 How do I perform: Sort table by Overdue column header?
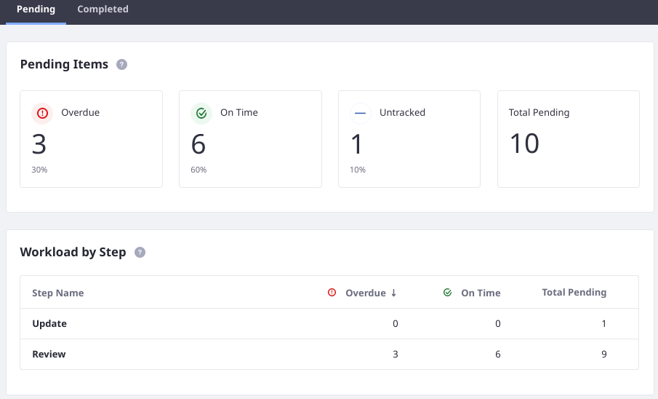tap(366, 293)
